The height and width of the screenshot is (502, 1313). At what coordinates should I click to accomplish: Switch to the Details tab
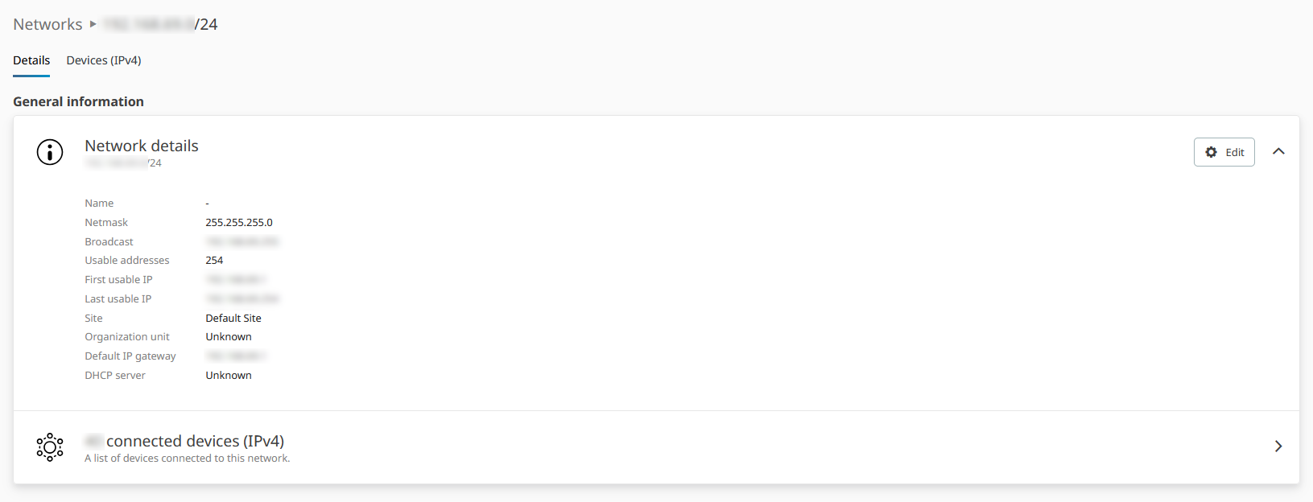point(31,60)
